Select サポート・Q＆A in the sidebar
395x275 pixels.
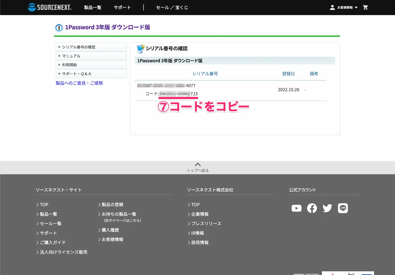[91, 74]
